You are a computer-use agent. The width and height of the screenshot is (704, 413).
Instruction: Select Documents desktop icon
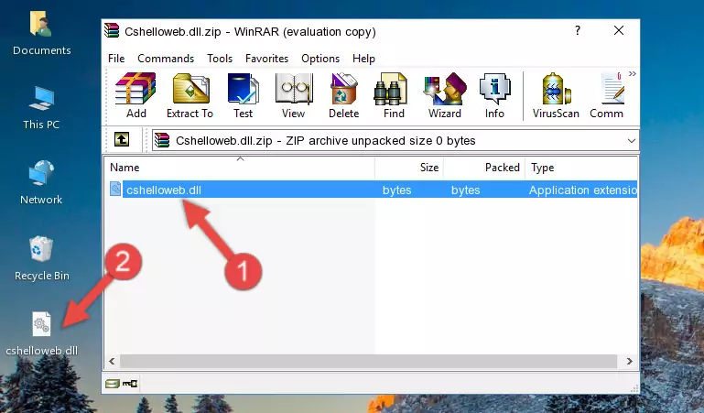41,33
